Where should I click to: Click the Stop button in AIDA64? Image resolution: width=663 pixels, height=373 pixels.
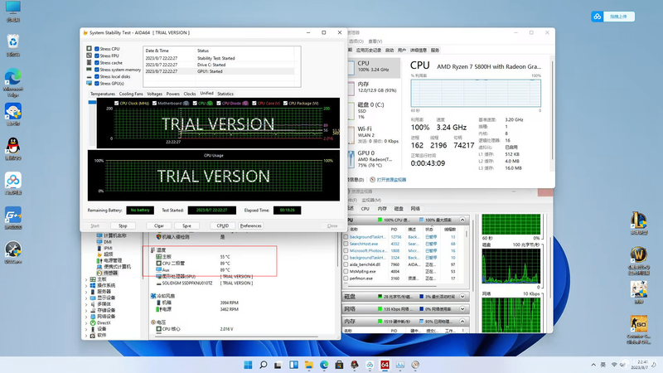point(123,225)
